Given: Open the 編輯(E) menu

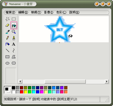Looking at the screenshot, I should point(23,12).
